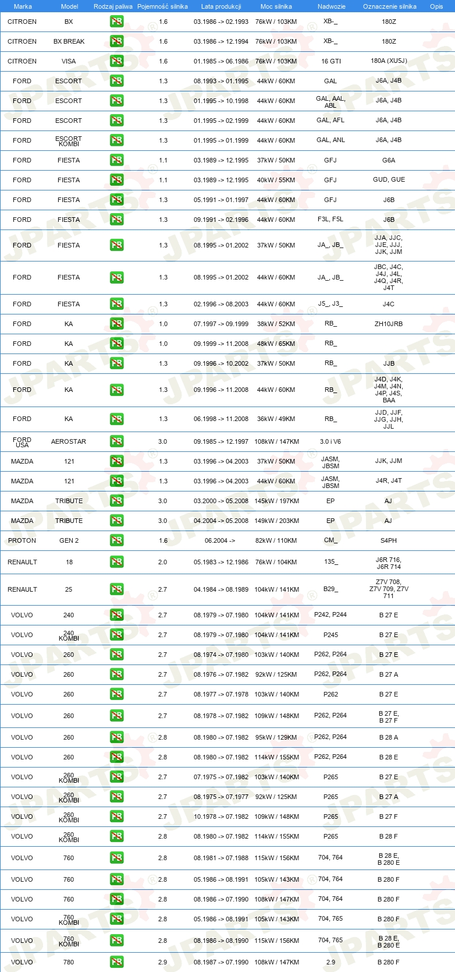Image resolution: width=455 pixels, height=972 pixels.
Task: Click fuel icon in MAZDA 121 JJK, JJM row
Action: (x=116, y=461)
